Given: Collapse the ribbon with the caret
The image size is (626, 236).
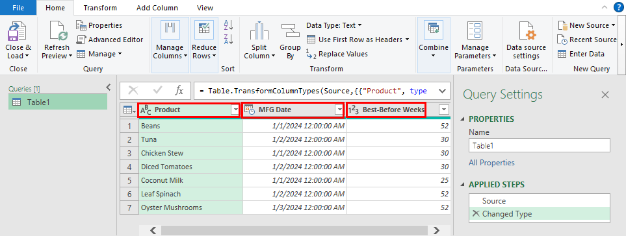Looking at the screenshot, I should point(605,7).
